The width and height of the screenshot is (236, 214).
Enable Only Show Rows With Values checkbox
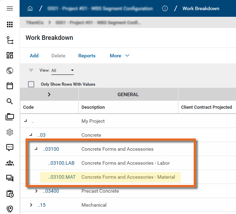31,84
